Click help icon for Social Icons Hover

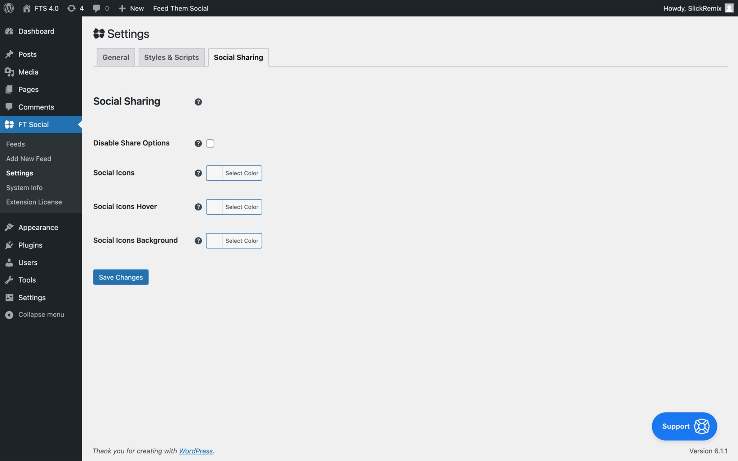coord(198,207)
